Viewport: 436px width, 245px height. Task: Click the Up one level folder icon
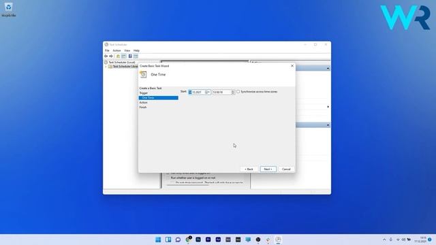118,56
